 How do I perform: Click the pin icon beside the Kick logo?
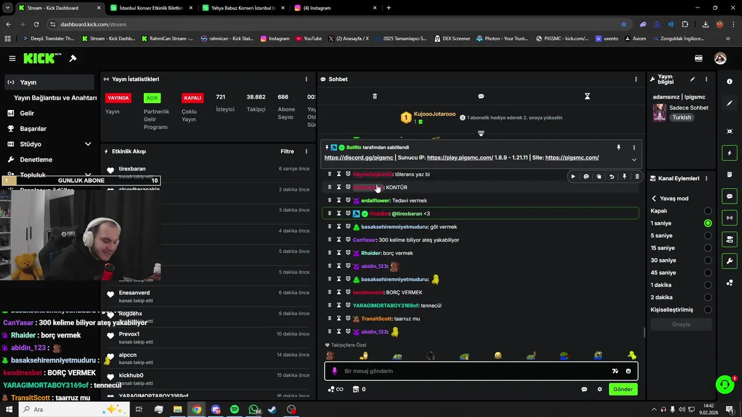pyautogui.click(x=73, y=58)
